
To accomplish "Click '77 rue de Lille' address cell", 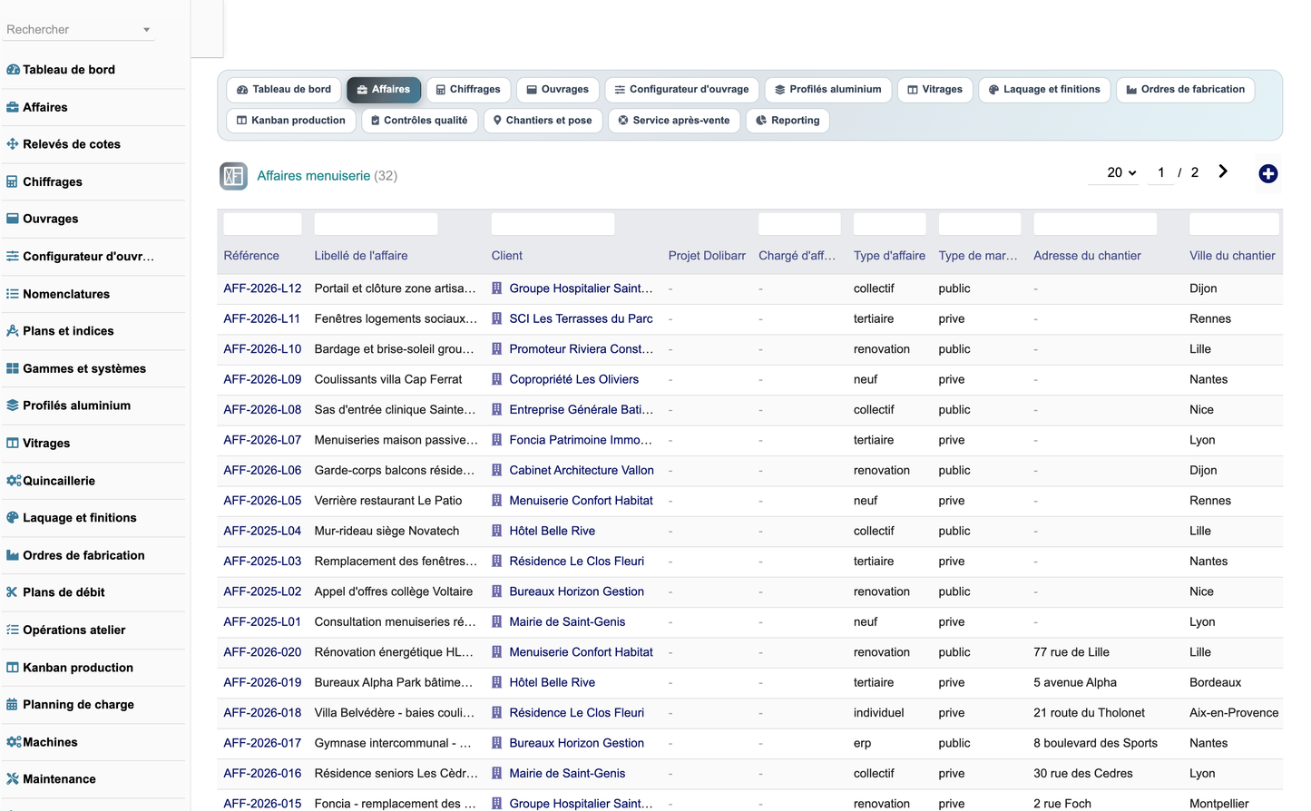I will 1071,652.
